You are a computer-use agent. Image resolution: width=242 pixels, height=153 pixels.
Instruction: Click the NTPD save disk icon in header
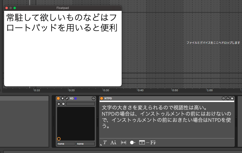[232, 98]
